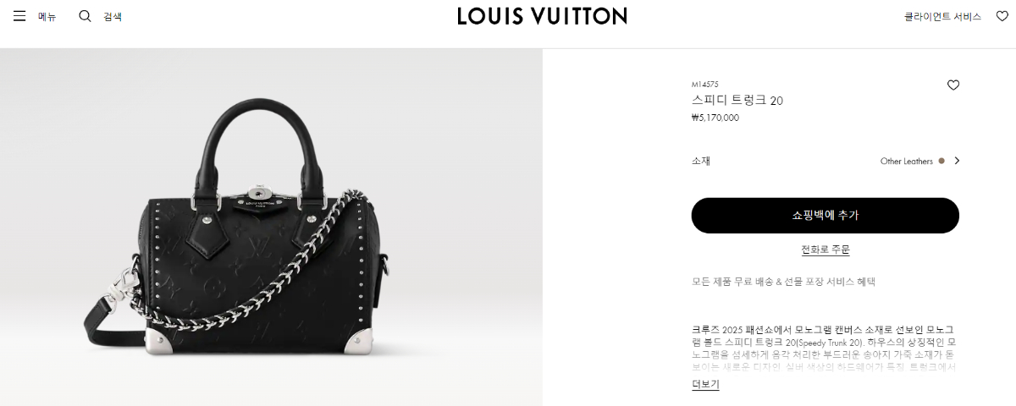The width and height of the screenshot is (1016, 406).
Task: Click the brown leather color dot
Action: (941, 161)
